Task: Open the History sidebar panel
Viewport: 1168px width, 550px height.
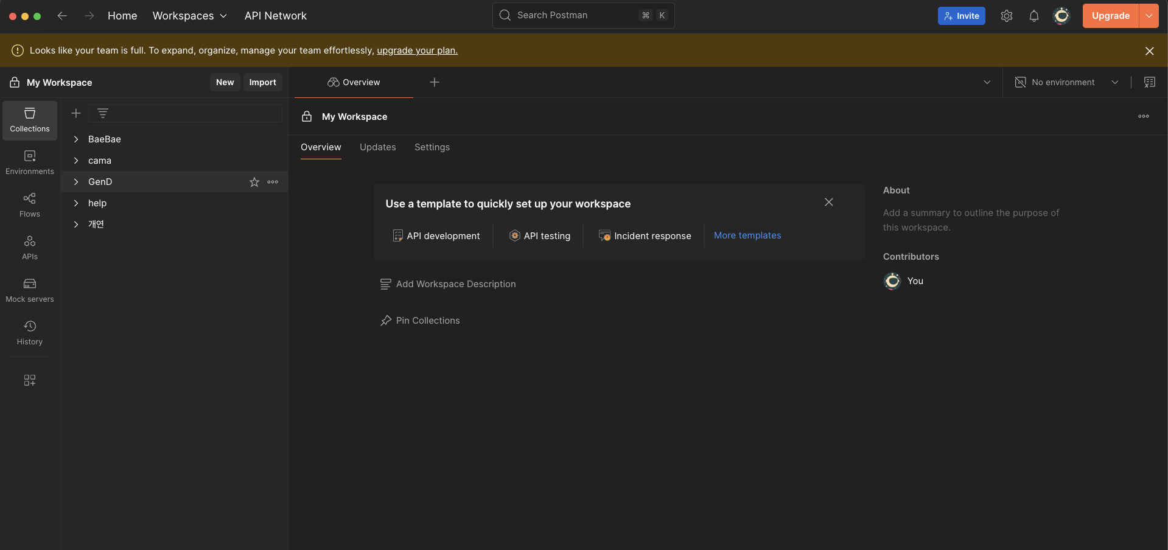Action: pos(30,333)
